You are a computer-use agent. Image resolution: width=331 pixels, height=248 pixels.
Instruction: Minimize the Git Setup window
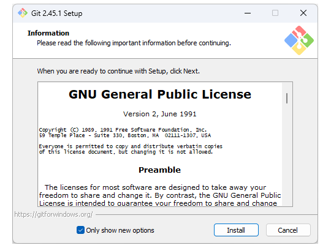coord(248,13)
